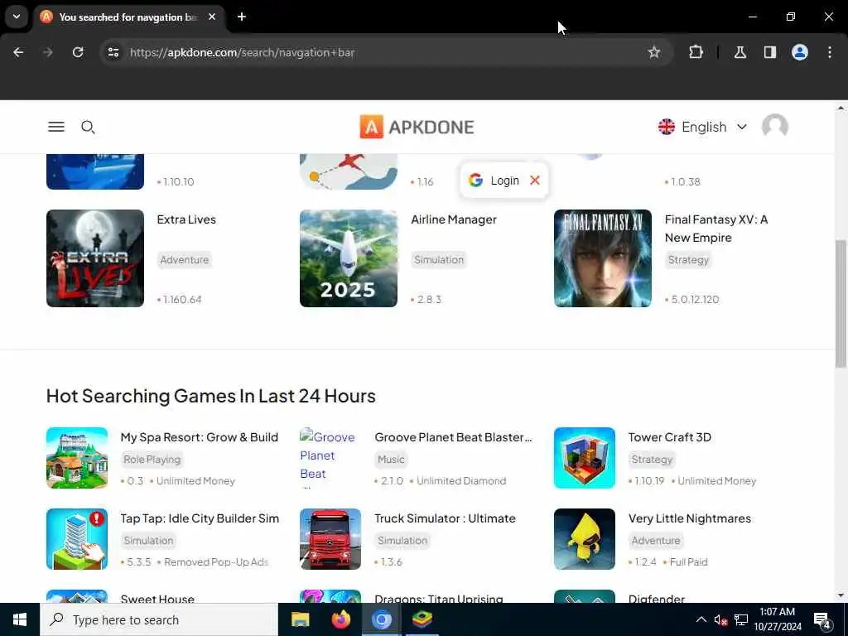Open File Explorer from the taskbar
Screen dimensions: 848x636
pyautogui.click(x=300, y=619)
